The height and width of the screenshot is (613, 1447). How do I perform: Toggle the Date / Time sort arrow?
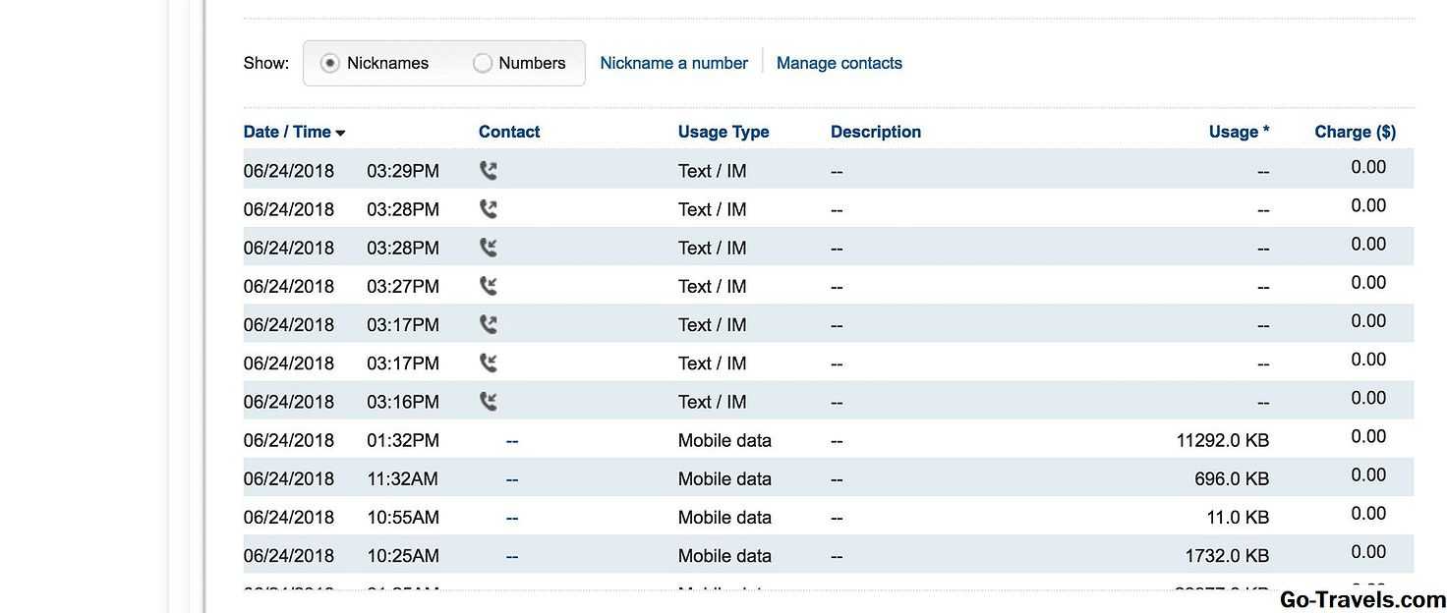click(x=340, y=133)
